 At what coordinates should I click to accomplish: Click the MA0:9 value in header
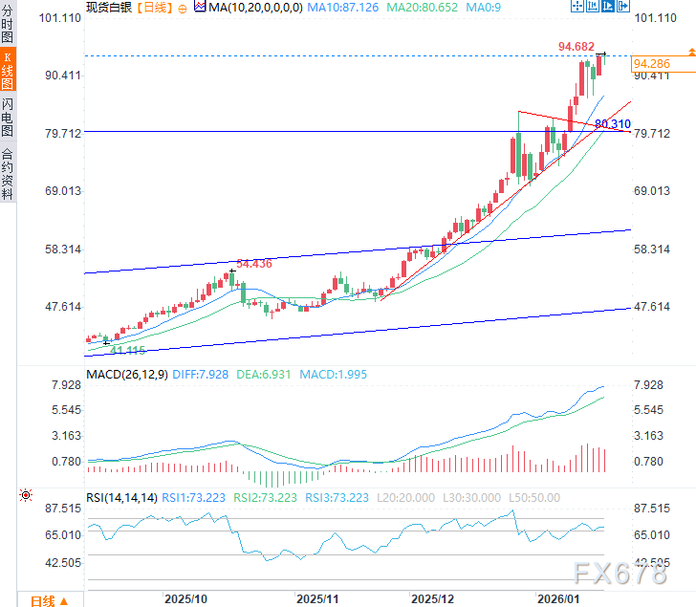[484, 8]
